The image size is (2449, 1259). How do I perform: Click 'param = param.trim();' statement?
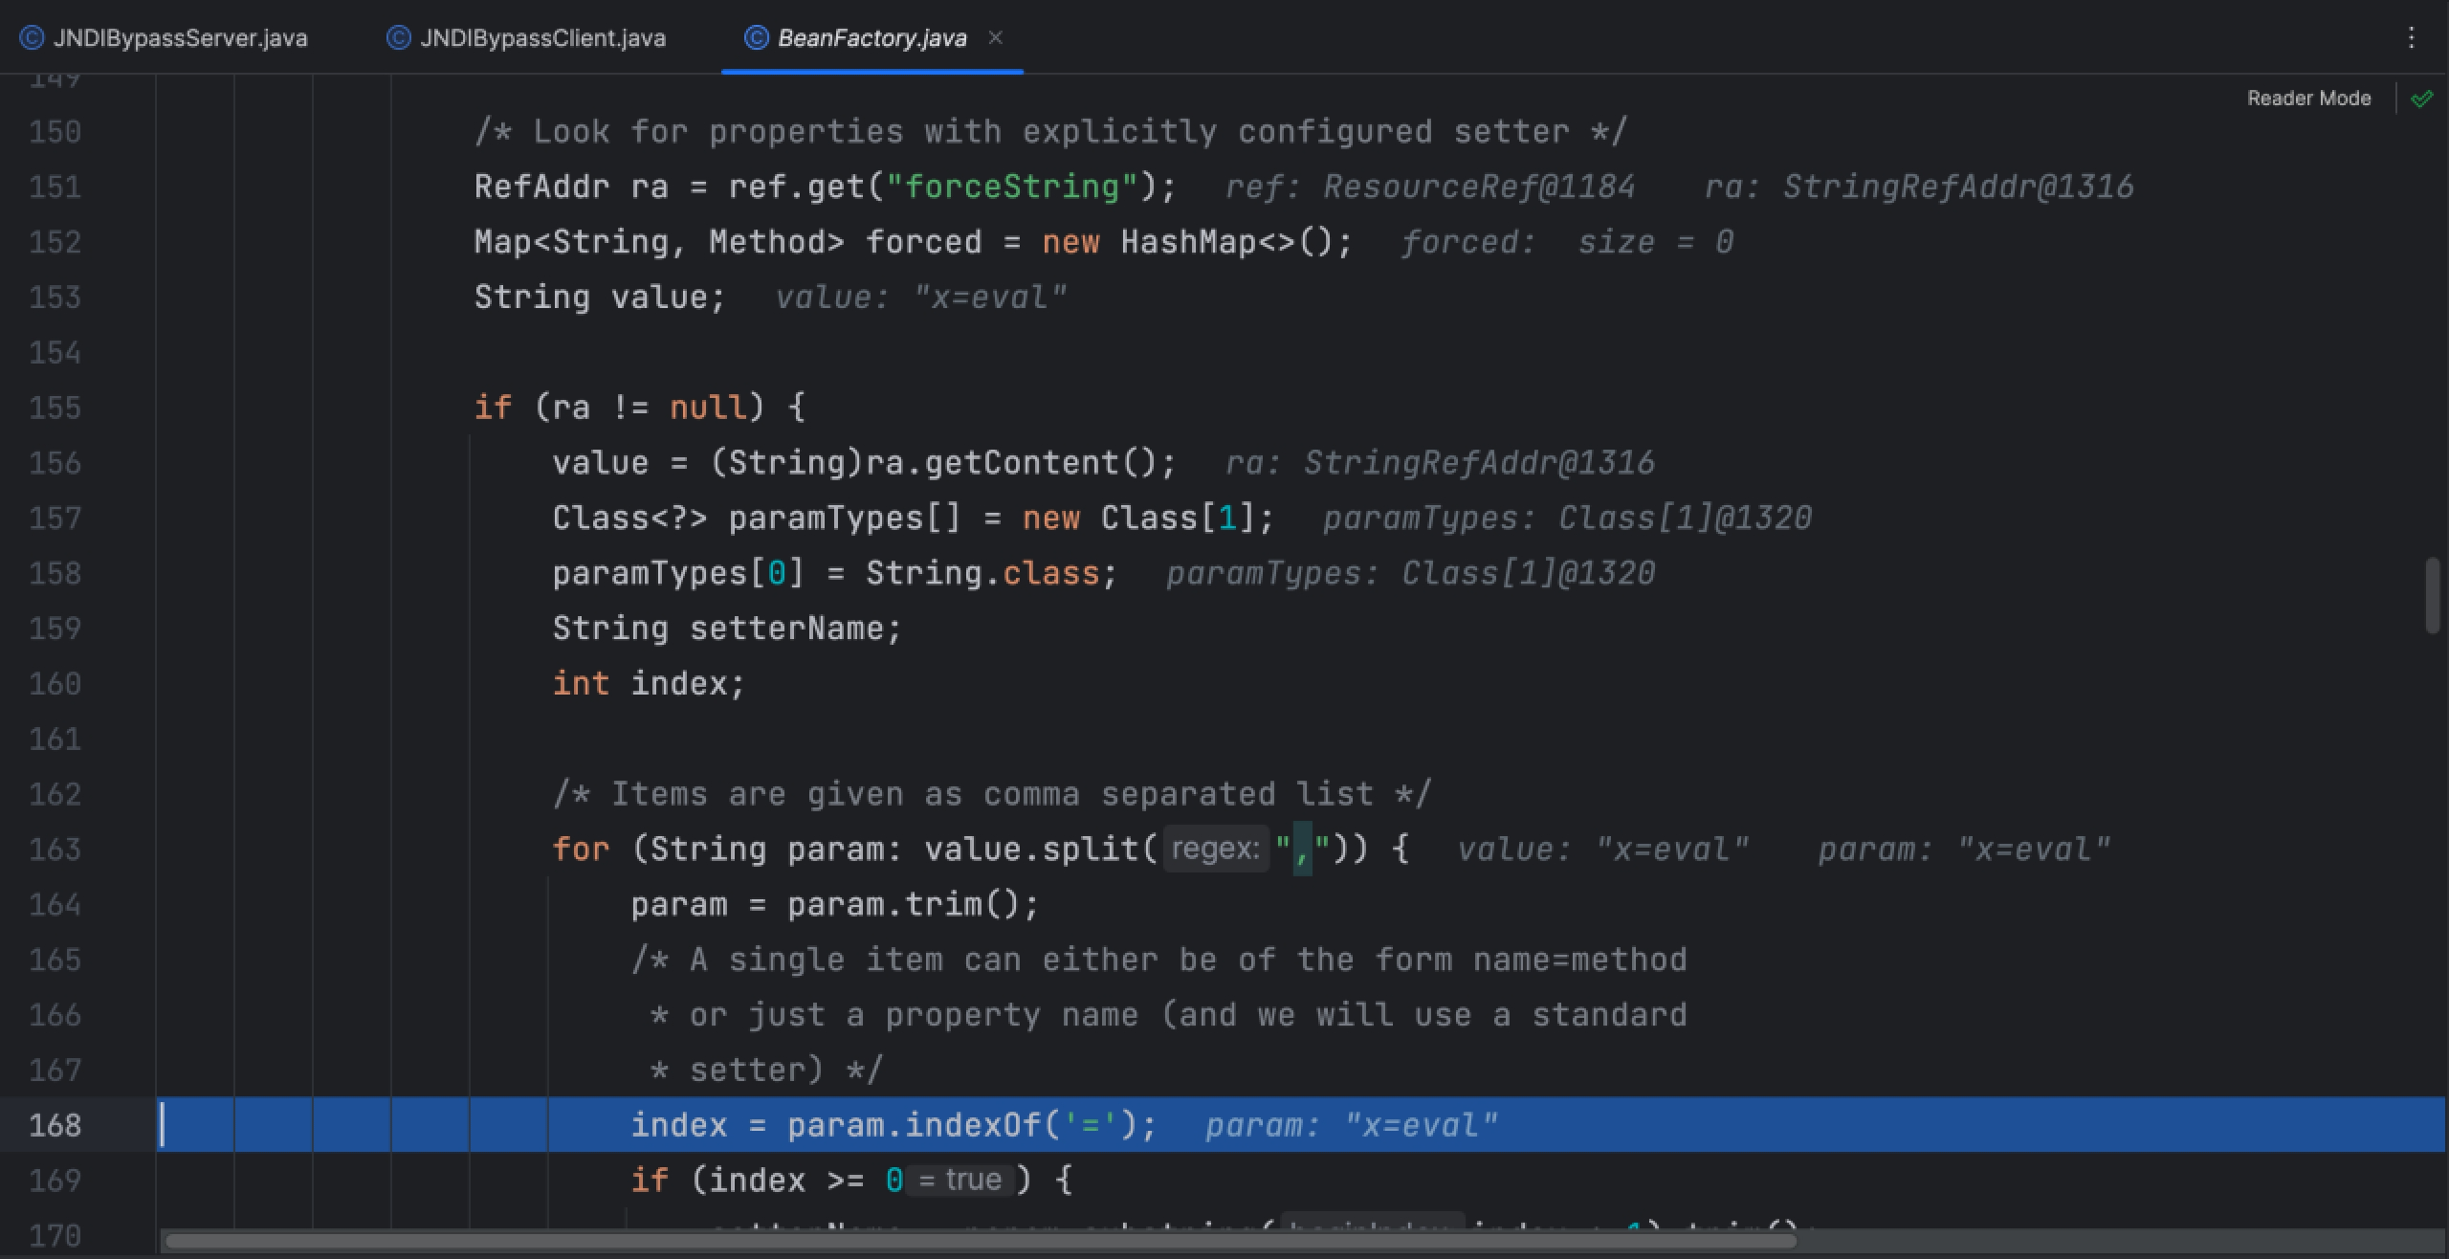pos(834,905)
